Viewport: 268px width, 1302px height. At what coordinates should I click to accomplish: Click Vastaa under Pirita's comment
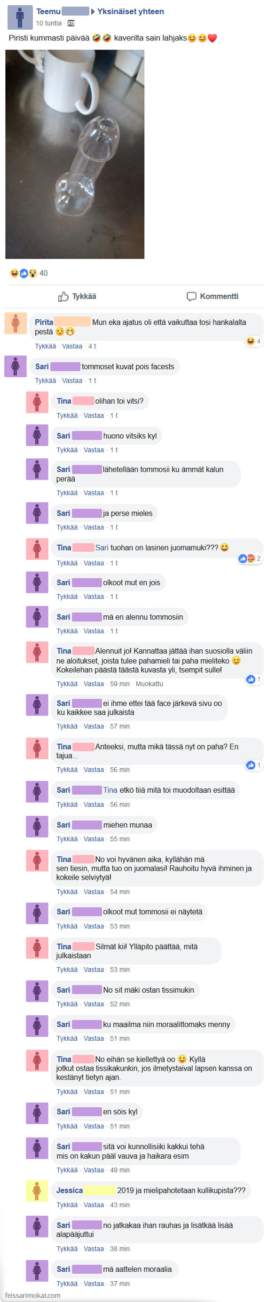(x=72, y=347)
